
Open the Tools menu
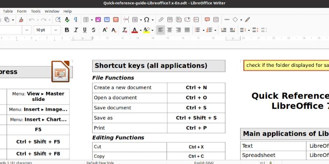point(36,11)
